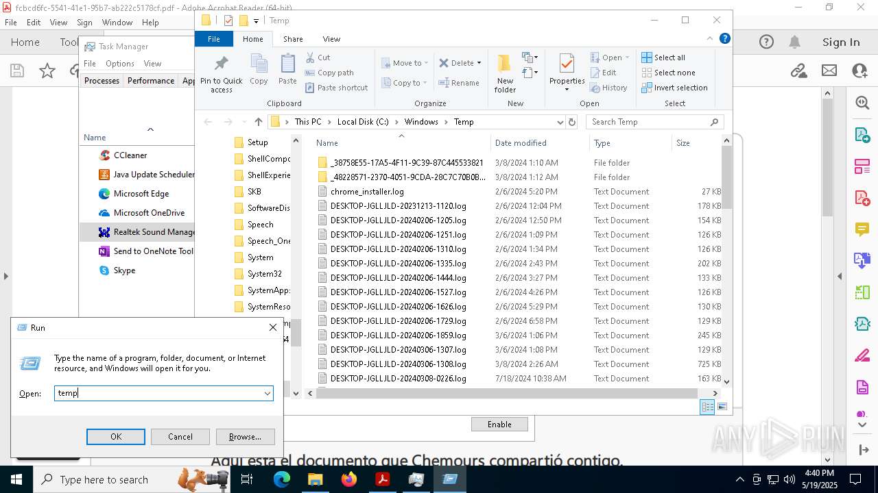878x493 pixels.
Task: Save the PDF with Acrobat's disk icon
Action: point(17,70)
